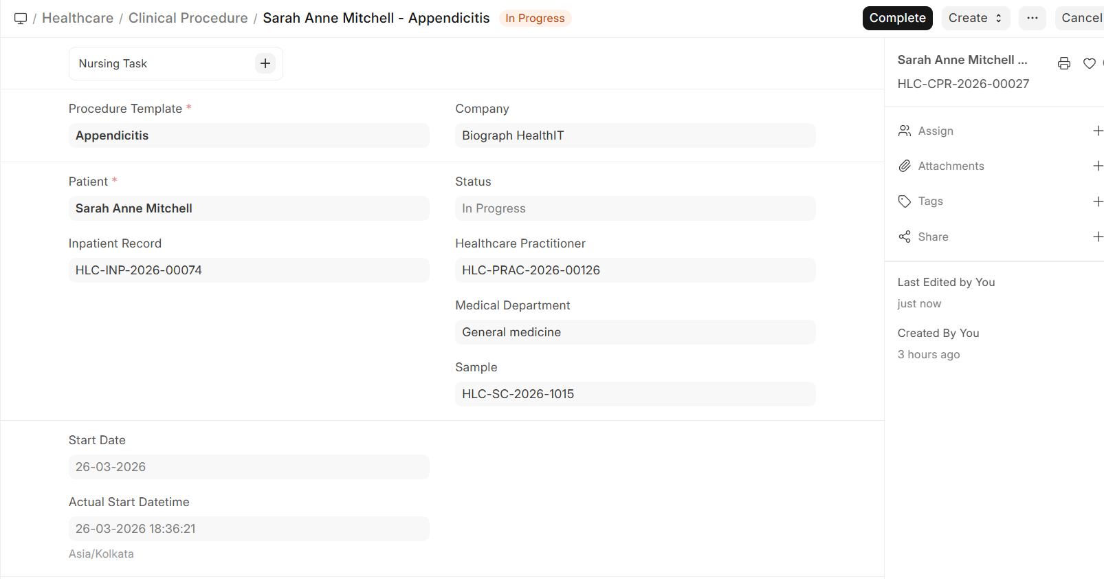Click the Medical Department field

coord(634,332)
